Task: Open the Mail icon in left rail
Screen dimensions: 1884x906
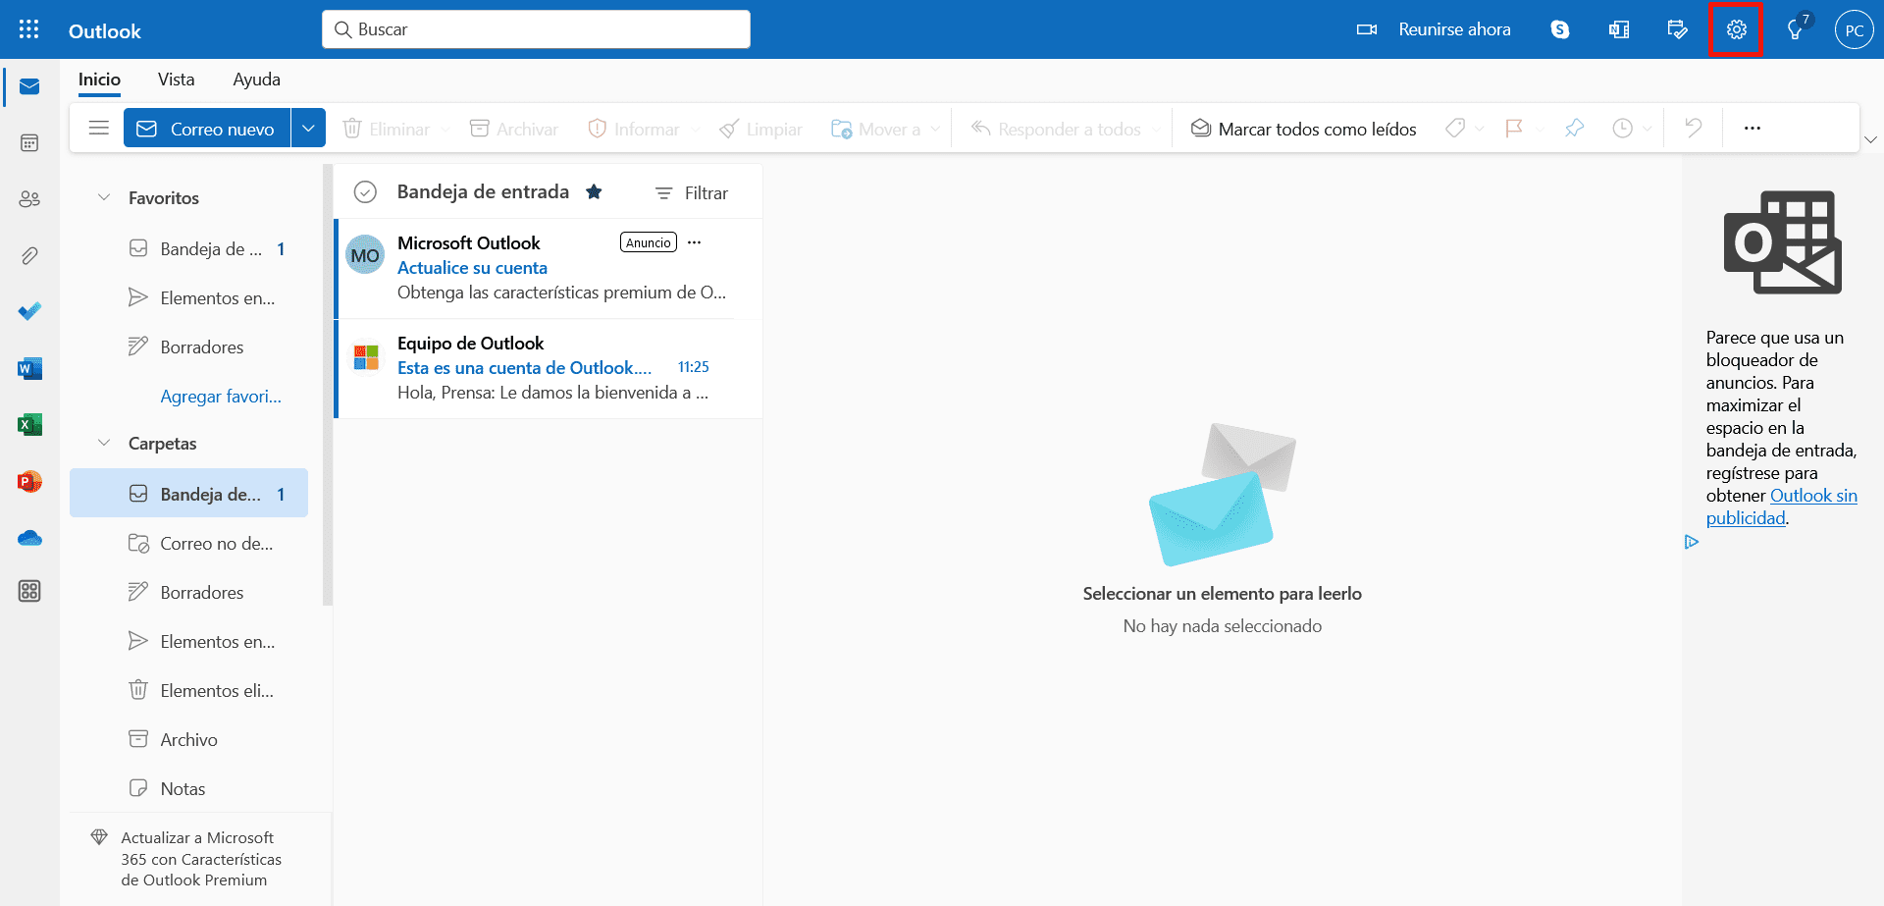Action: 29,86
